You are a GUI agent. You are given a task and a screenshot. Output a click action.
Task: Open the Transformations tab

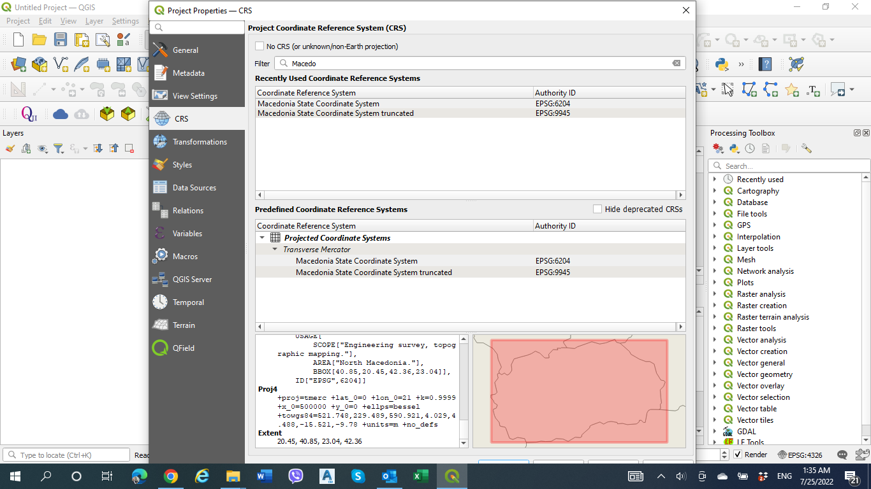coord(197,142)
